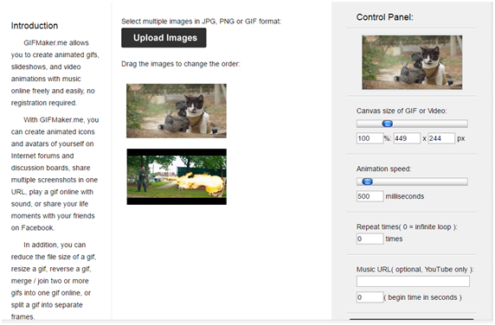Select the flamethrower scene thumbnail
Screen dimensions: 495x325
point(177,177)
